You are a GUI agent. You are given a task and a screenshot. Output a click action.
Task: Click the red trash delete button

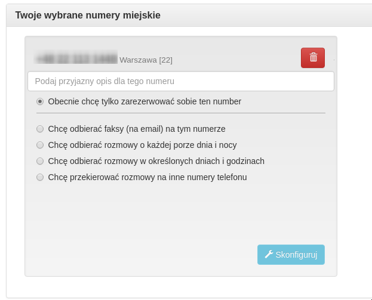point(312,58)
